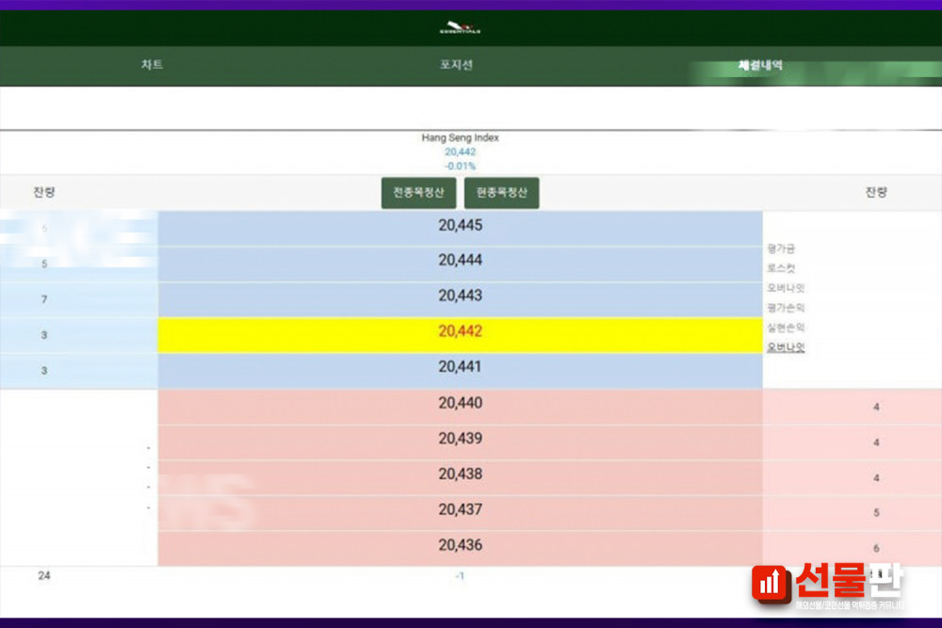Screen dimensions: 942x628
Task: Click the 20,440 bid price row
Action: (x=460, y=403)
